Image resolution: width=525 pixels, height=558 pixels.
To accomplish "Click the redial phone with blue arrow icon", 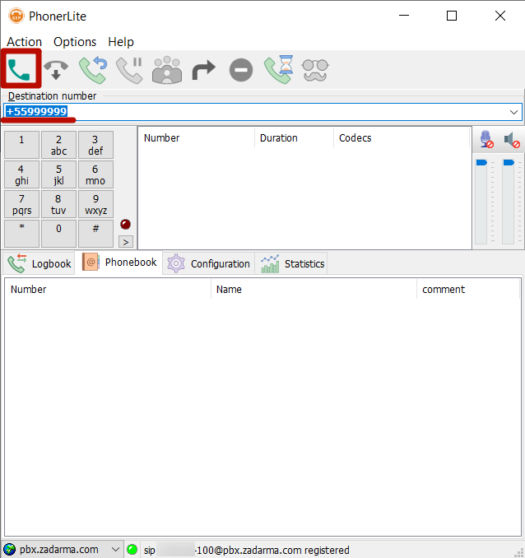I will coord(93,70).
